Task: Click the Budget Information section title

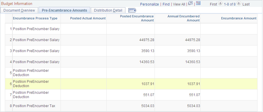Action: coord(17,3)
